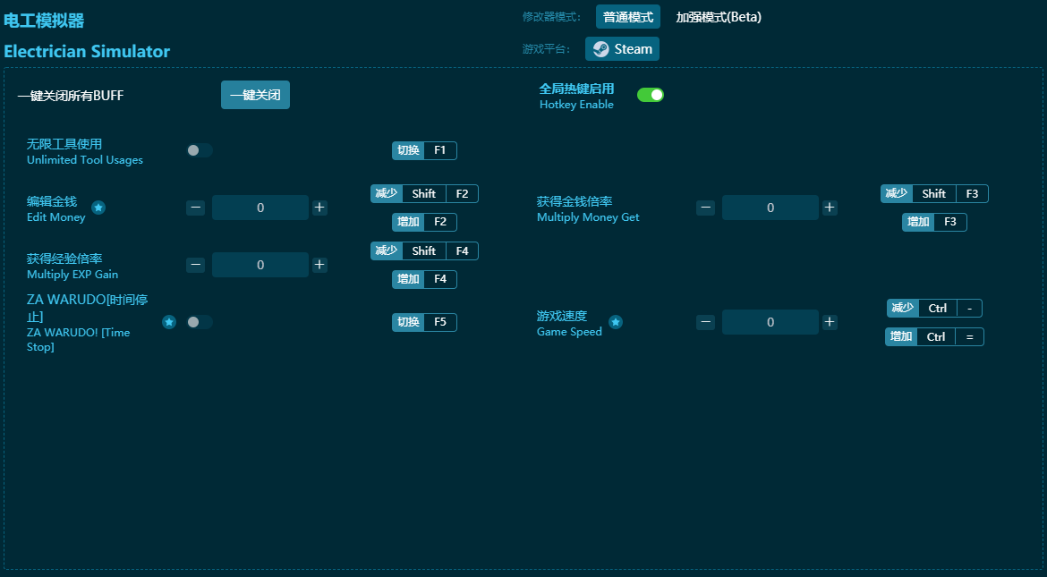
Task: Click the plus icon for Multiply Money Get
Action: point(829,208)
